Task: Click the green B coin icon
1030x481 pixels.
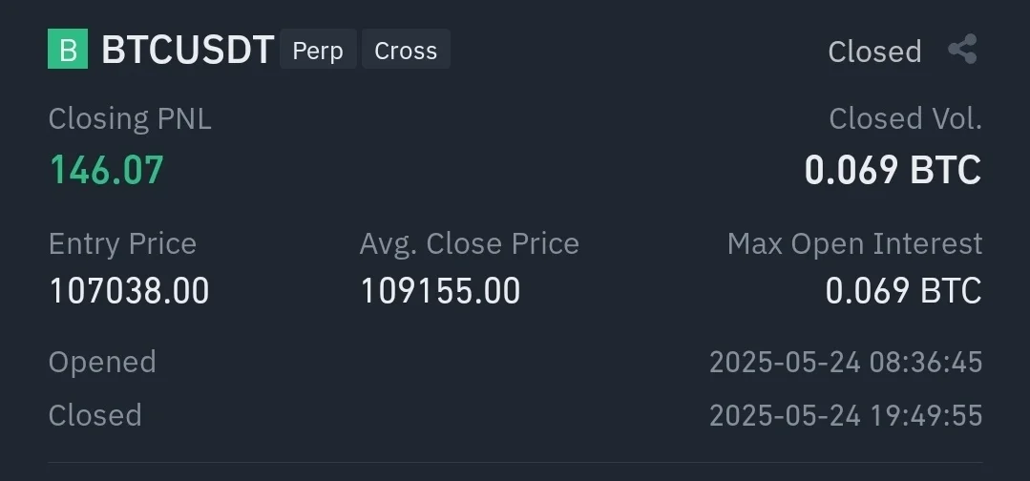Action: click(x=68, y=50)
